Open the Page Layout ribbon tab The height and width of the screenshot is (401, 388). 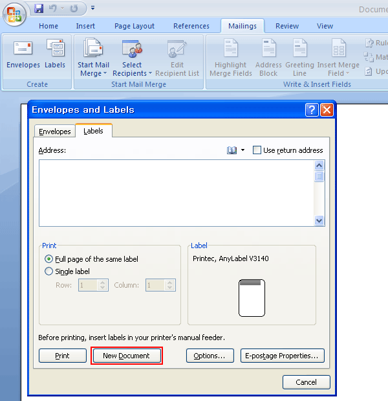coord(135,26)
